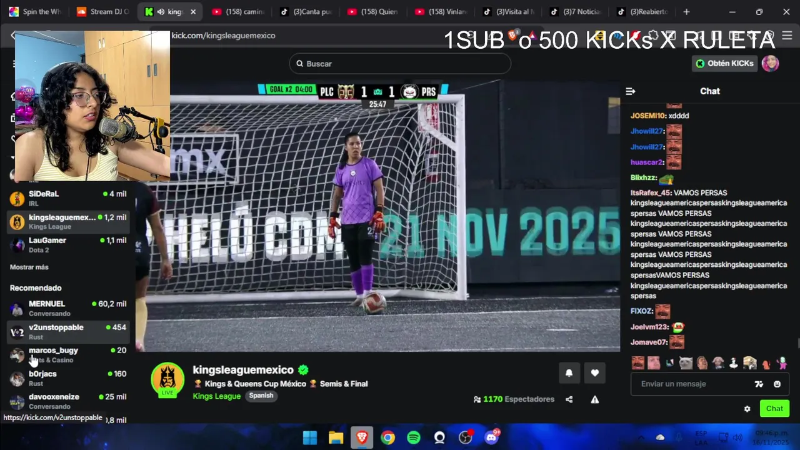
Task: Open MERNUEL recommended channel
Action: [69, 308]
